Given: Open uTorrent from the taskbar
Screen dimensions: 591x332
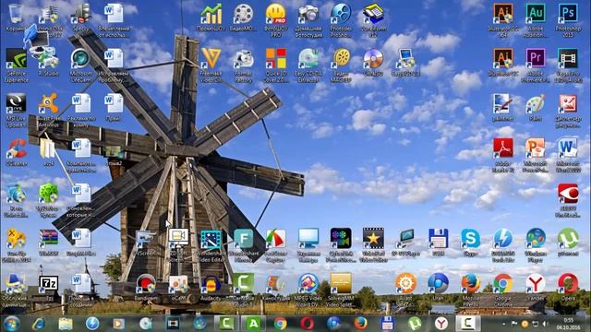Looking at the screenshot, I should pos(415,324).
